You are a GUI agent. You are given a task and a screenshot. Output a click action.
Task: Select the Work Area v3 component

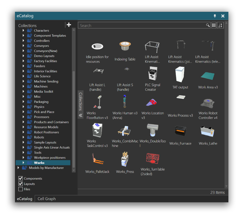coord(208,80)
